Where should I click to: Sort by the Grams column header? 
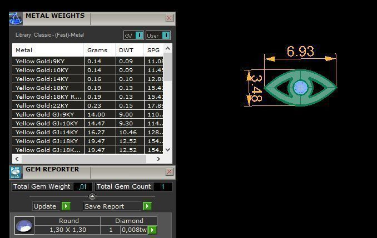click(100, 50)
